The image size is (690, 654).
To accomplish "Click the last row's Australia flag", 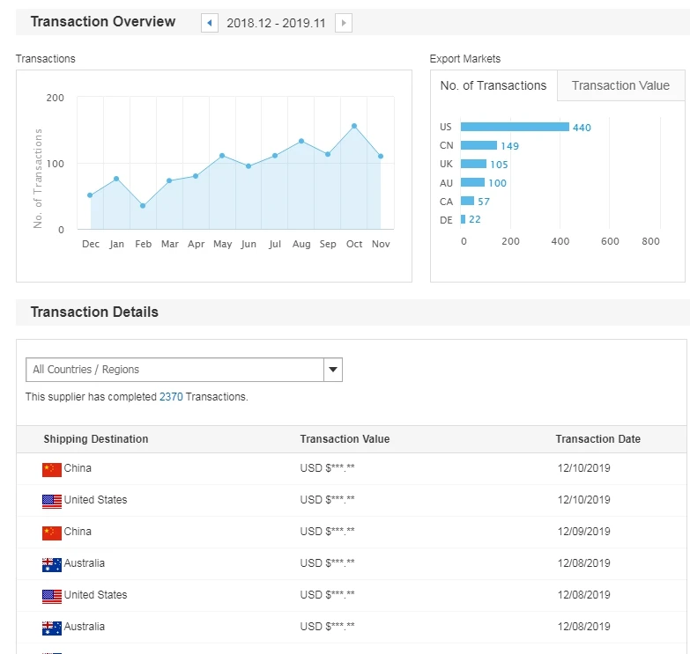I will coord(52,628).
